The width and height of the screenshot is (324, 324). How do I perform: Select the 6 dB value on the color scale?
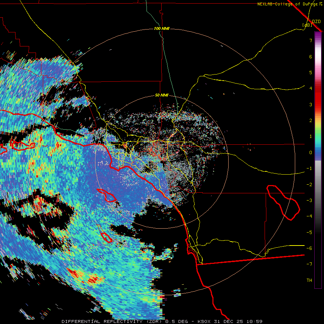311,57
